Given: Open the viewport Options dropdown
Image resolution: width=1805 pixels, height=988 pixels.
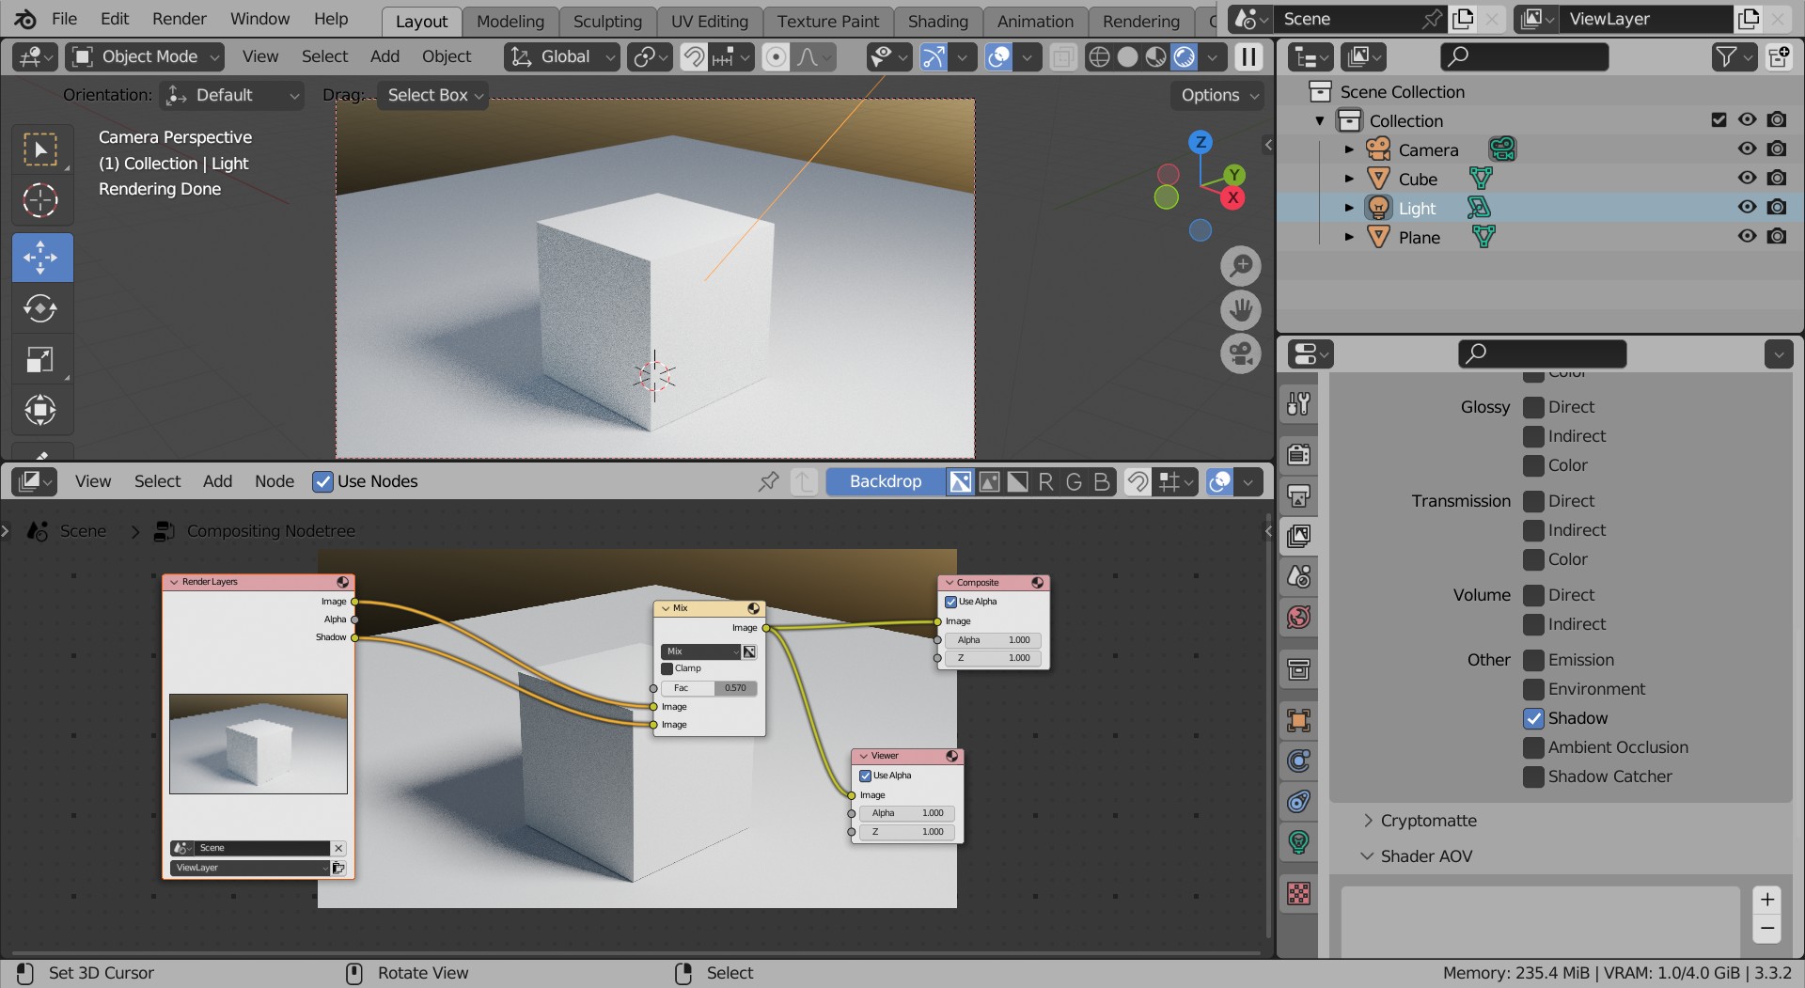Looking at the screenshot, I should click(x=1217, y=95).
